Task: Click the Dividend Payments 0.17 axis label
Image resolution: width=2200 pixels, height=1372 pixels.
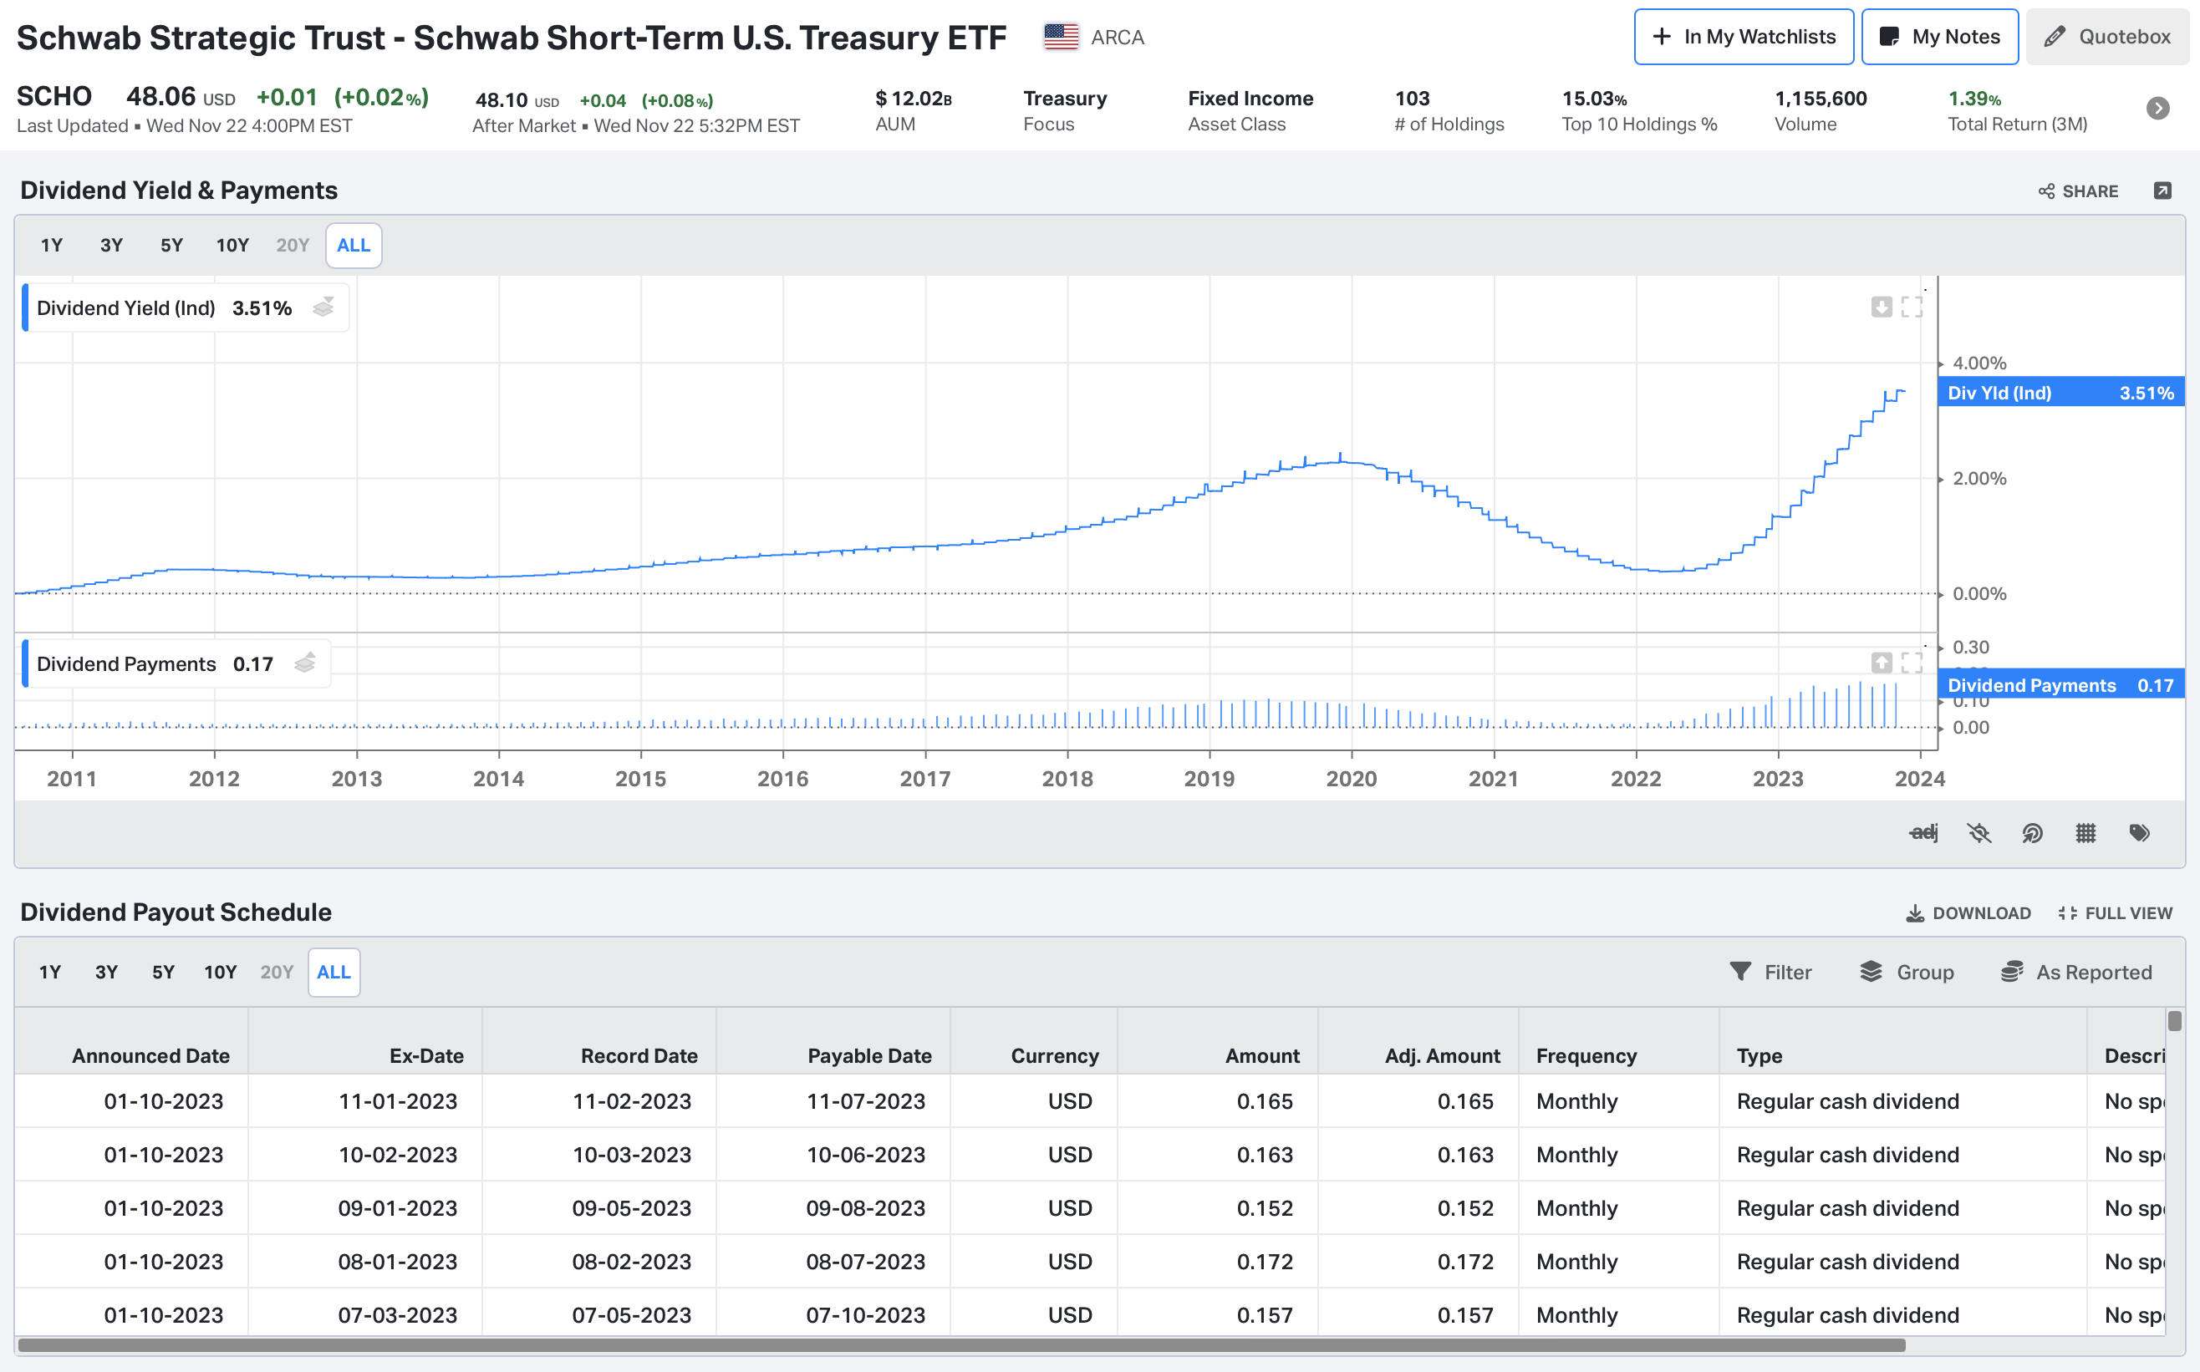Action: click(2061, 685)
